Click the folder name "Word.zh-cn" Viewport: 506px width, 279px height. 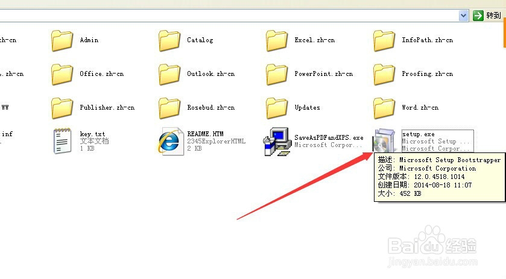pos(420,108)
